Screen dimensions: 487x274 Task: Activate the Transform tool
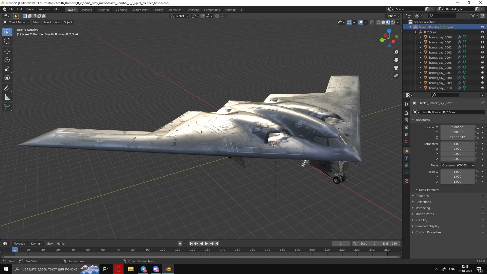point(7,78)
